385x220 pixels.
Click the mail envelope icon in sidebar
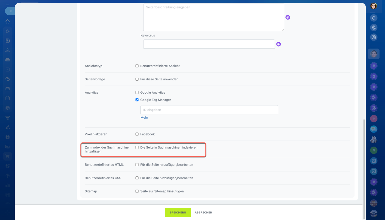[8, 89]
